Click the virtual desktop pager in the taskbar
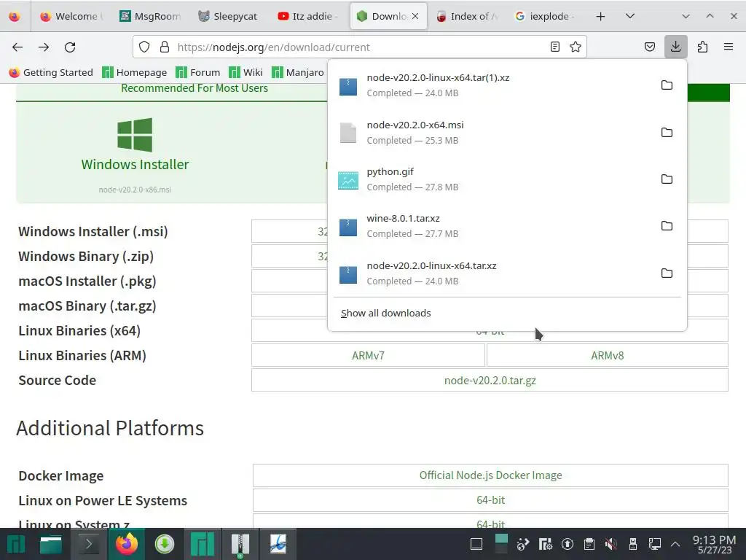 (x=501, y=544)
